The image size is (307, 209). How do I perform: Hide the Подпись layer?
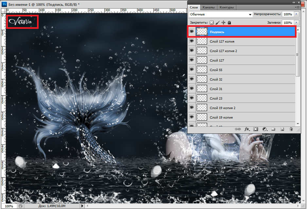click(192, 31)
